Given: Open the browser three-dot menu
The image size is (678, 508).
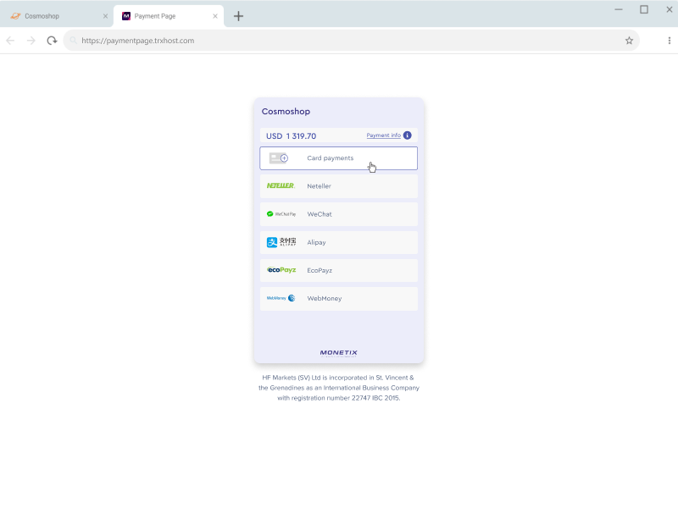Looking at the screenshot, I should (669, 41).
